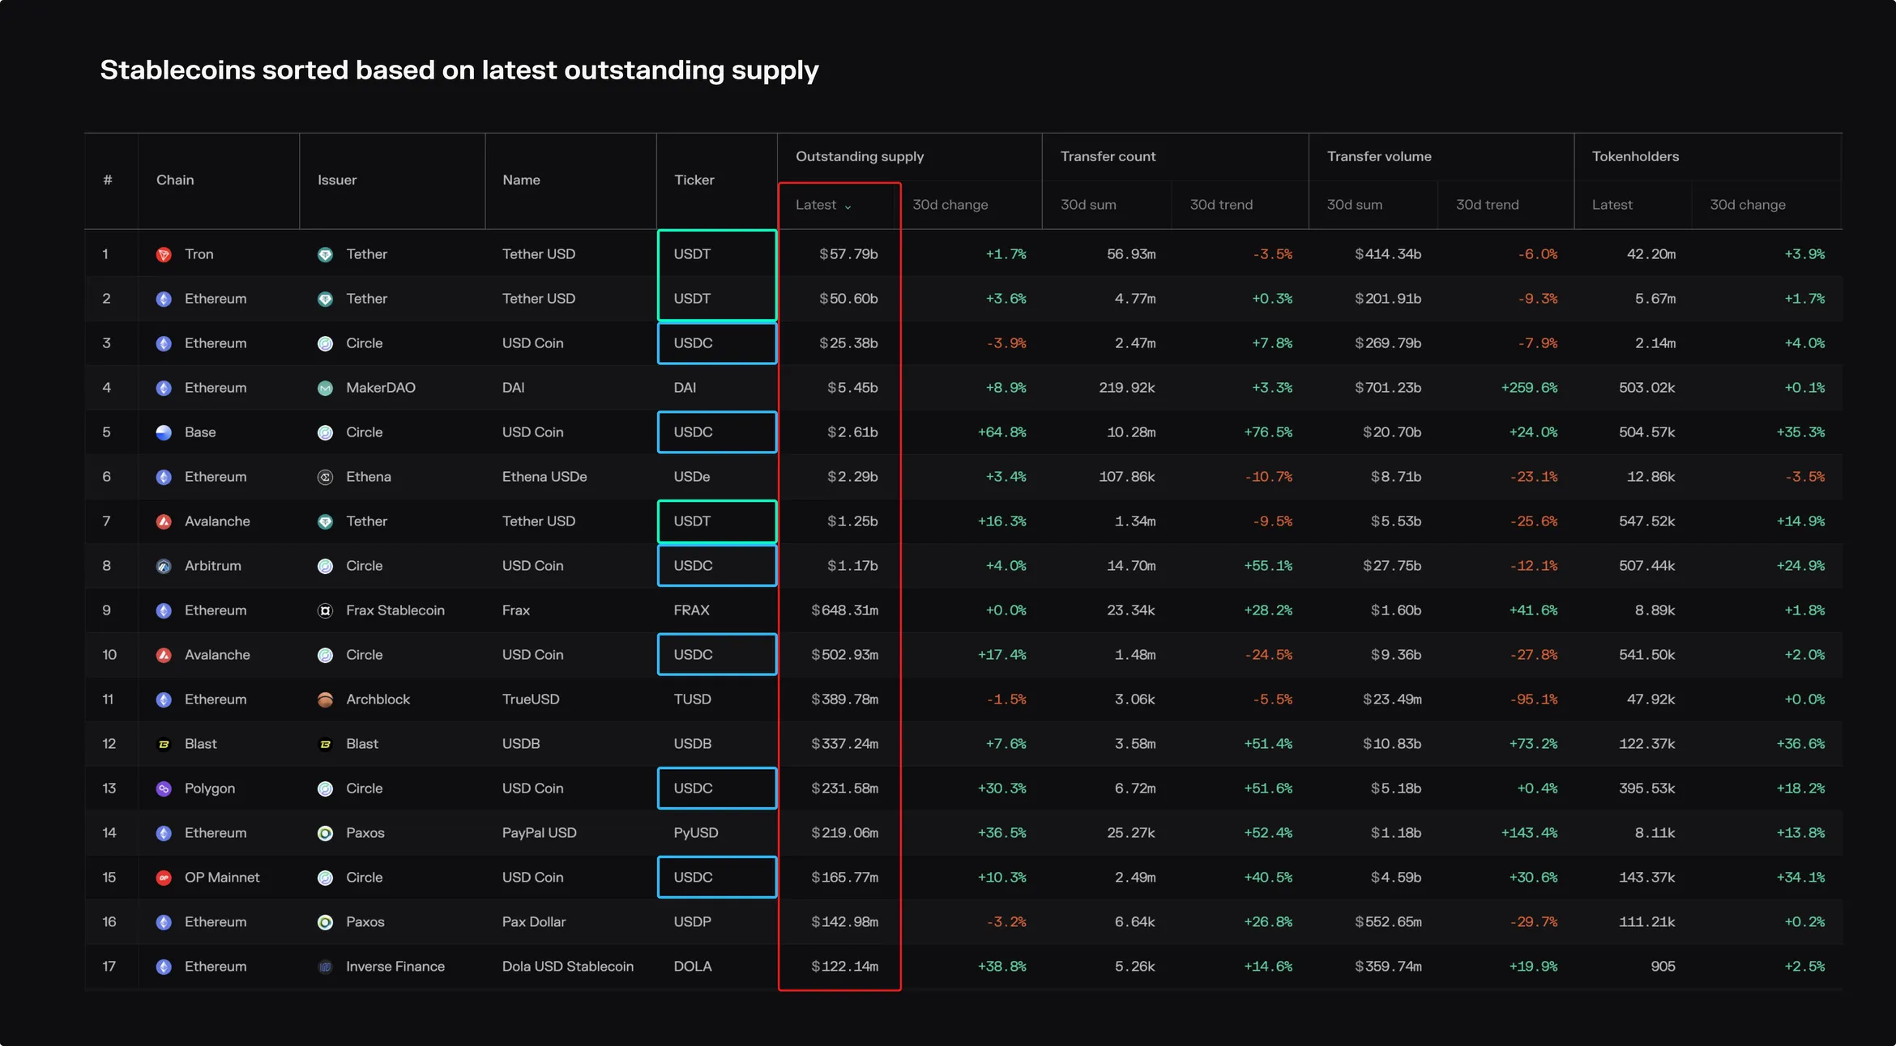Click the Issuer column header
The height and width of the screenshot is (1046, 1896).
(x=337, y=180)
